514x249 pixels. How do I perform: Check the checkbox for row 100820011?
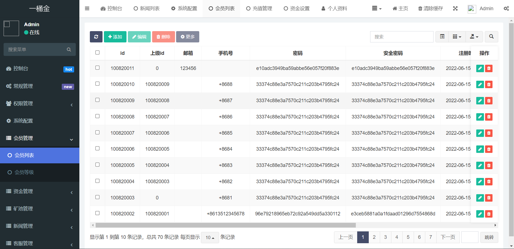click(97, 68)
